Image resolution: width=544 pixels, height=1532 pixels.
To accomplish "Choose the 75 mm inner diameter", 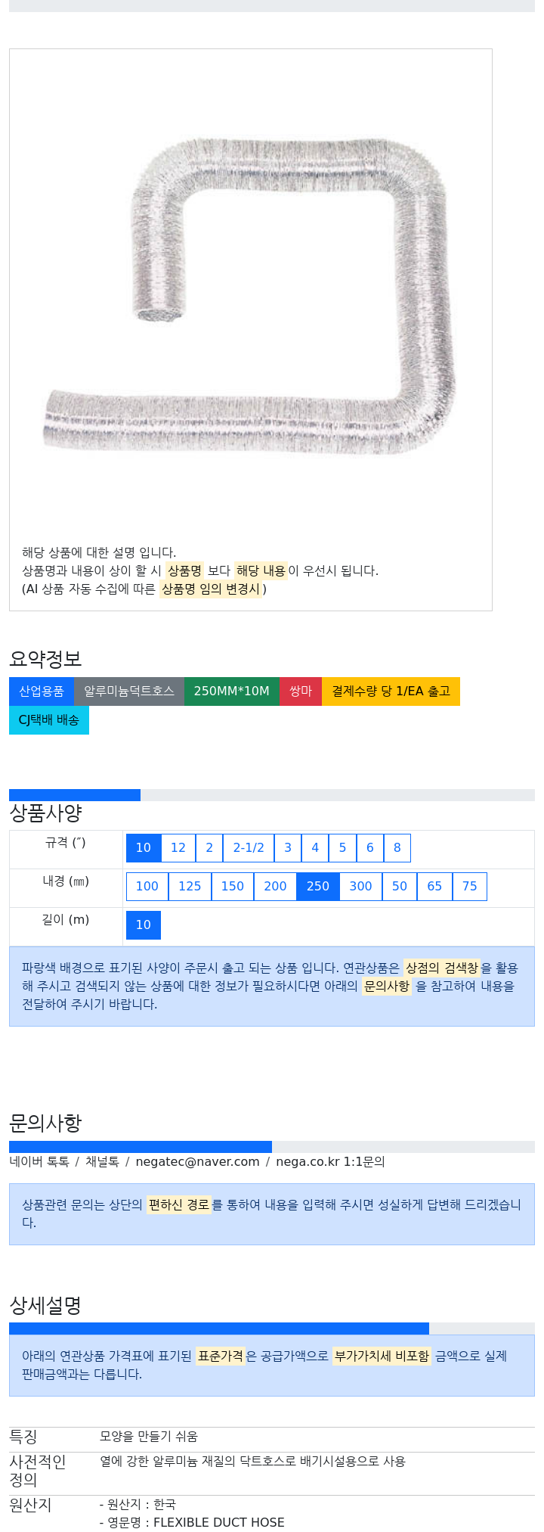I will coord(470,887).
